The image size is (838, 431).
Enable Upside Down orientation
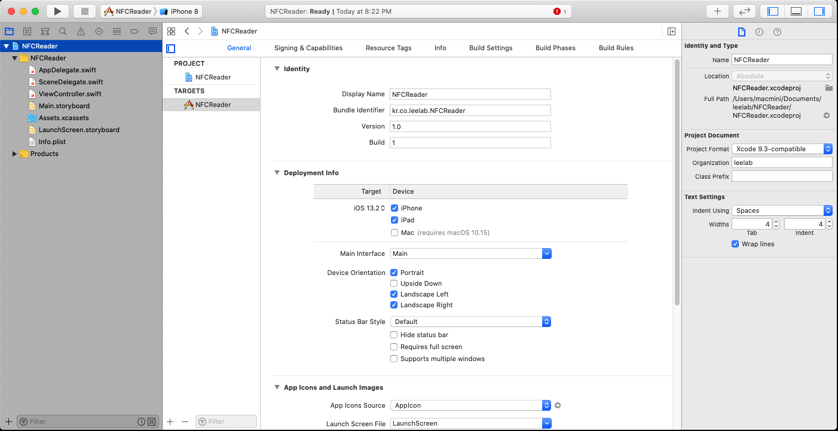[x=394, y=283]
